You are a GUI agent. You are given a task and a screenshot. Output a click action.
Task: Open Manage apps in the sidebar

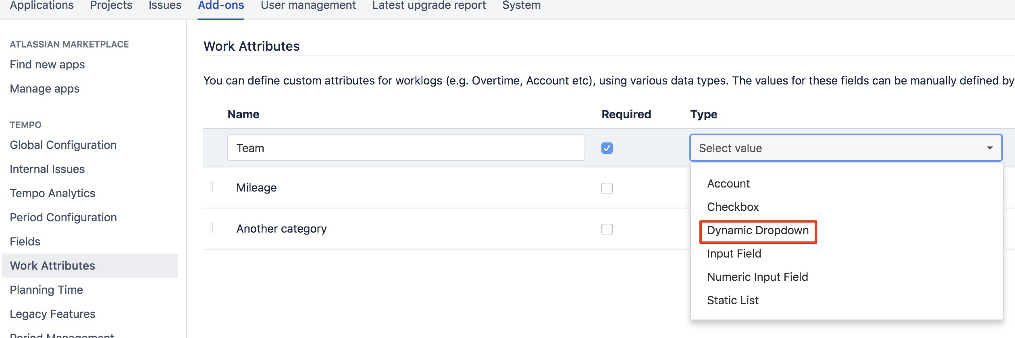click(45, 89)
